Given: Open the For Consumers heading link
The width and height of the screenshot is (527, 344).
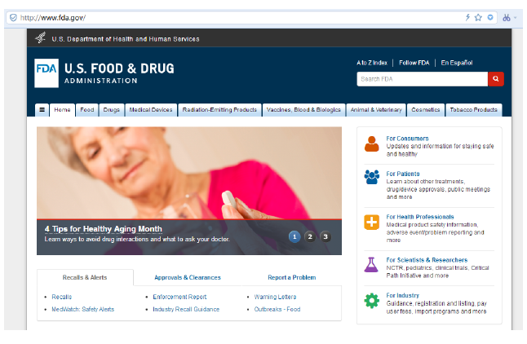Looking at the screenshot, I should (x=407, y=139).
